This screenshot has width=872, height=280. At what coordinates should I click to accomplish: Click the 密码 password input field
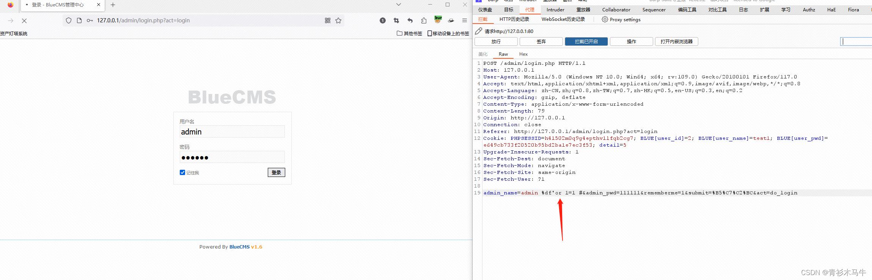[232, 157]
